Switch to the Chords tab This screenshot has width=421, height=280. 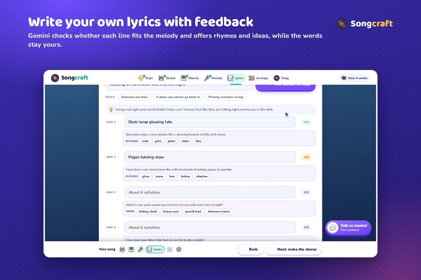[x=190, y=78]
